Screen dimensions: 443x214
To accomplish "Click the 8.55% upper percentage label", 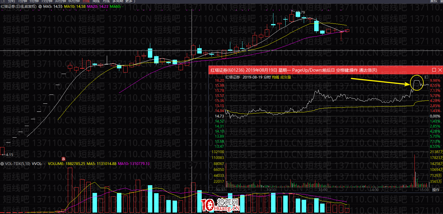I will pyautogui.click(x=435, y=85).
